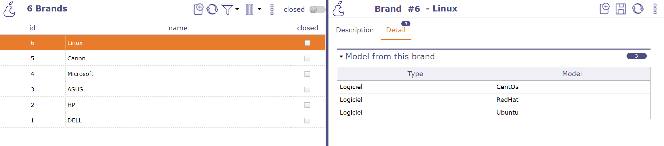Open the list extra menu dots
The width and height of the screenshot is (664, 146).
click(272, 9)
